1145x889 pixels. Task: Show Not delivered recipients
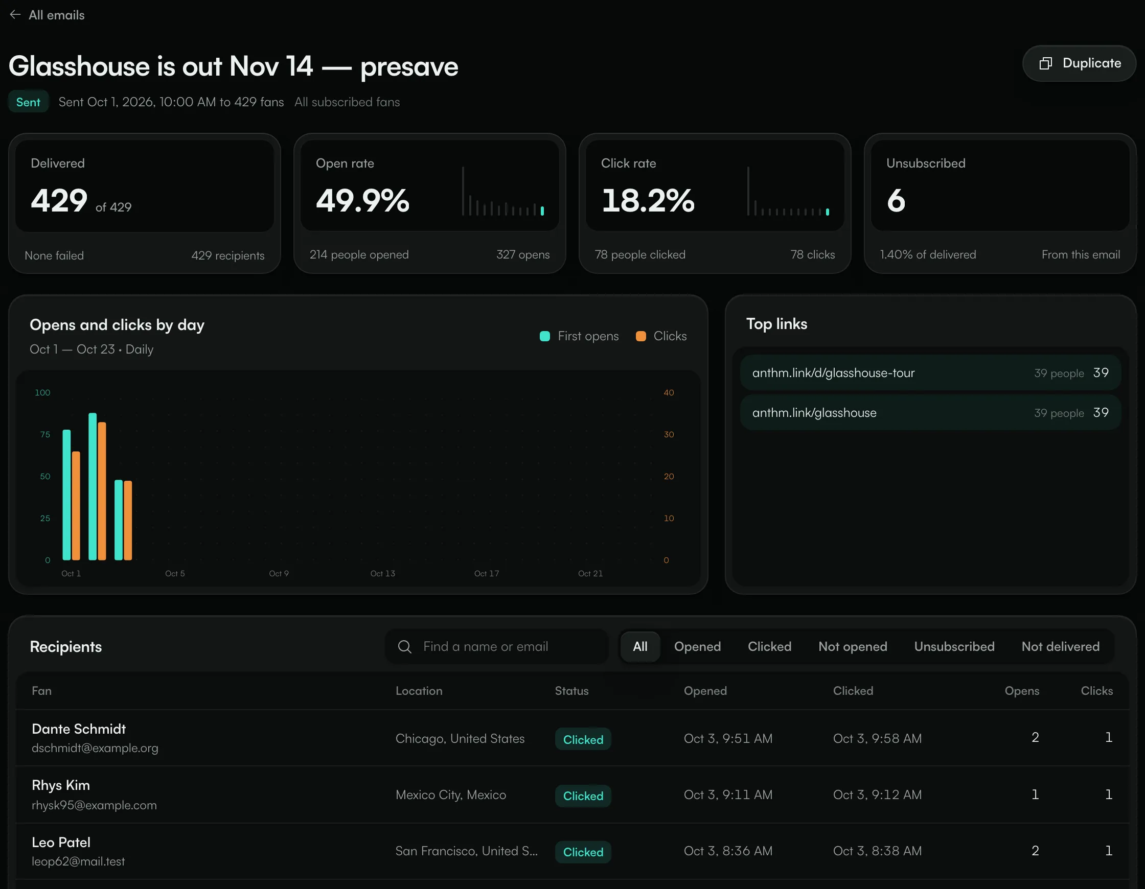click(x=1060, y=646)
